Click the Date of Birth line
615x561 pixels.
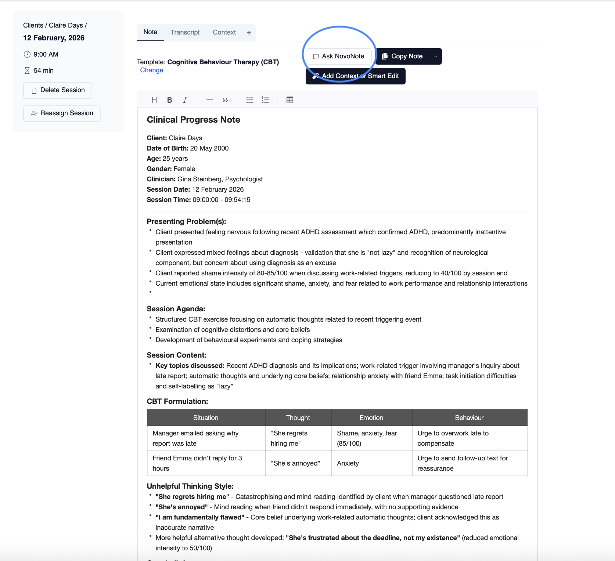point(188,148)
